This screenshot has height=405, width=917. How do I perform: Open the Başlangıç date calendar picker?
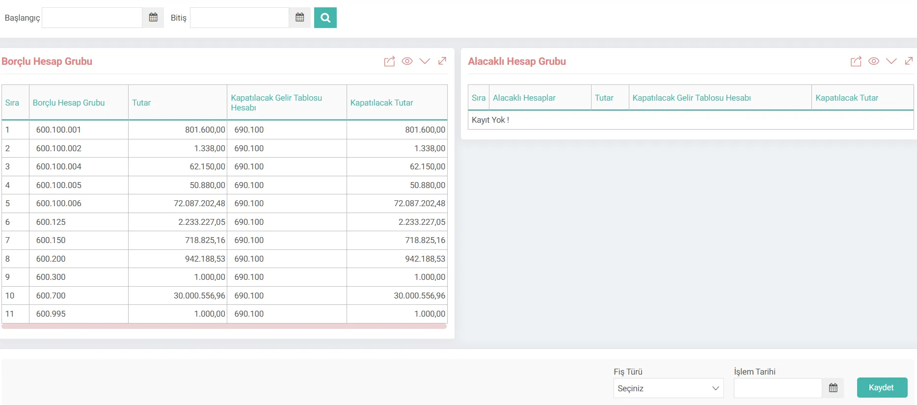coord(153,18)
